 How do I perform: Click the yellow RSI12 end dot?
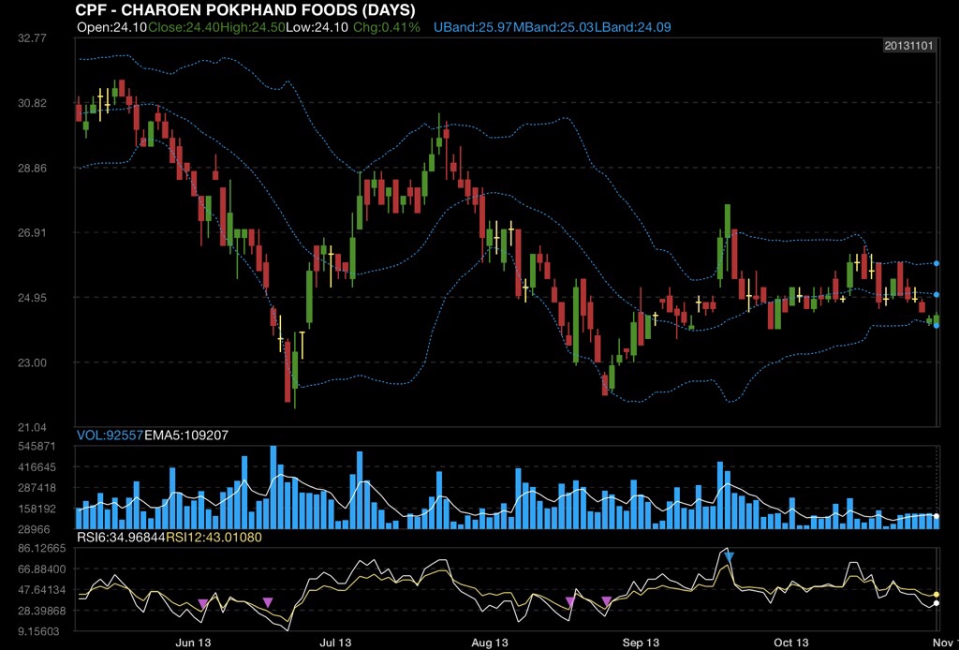point(937,595)
